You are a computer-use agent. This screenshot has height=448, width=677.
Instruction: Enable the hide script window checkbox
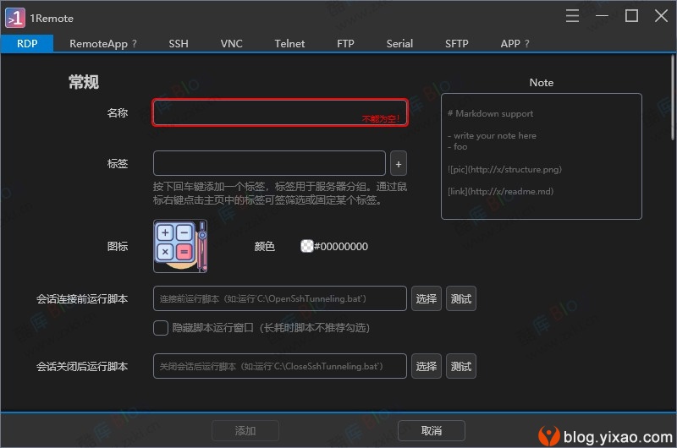click(x=160, y=327)
